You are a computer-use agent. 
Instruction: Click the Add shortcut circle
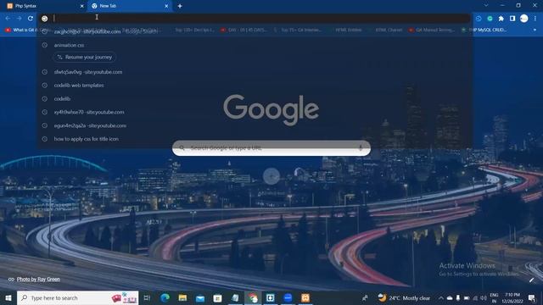pos(271,177)
